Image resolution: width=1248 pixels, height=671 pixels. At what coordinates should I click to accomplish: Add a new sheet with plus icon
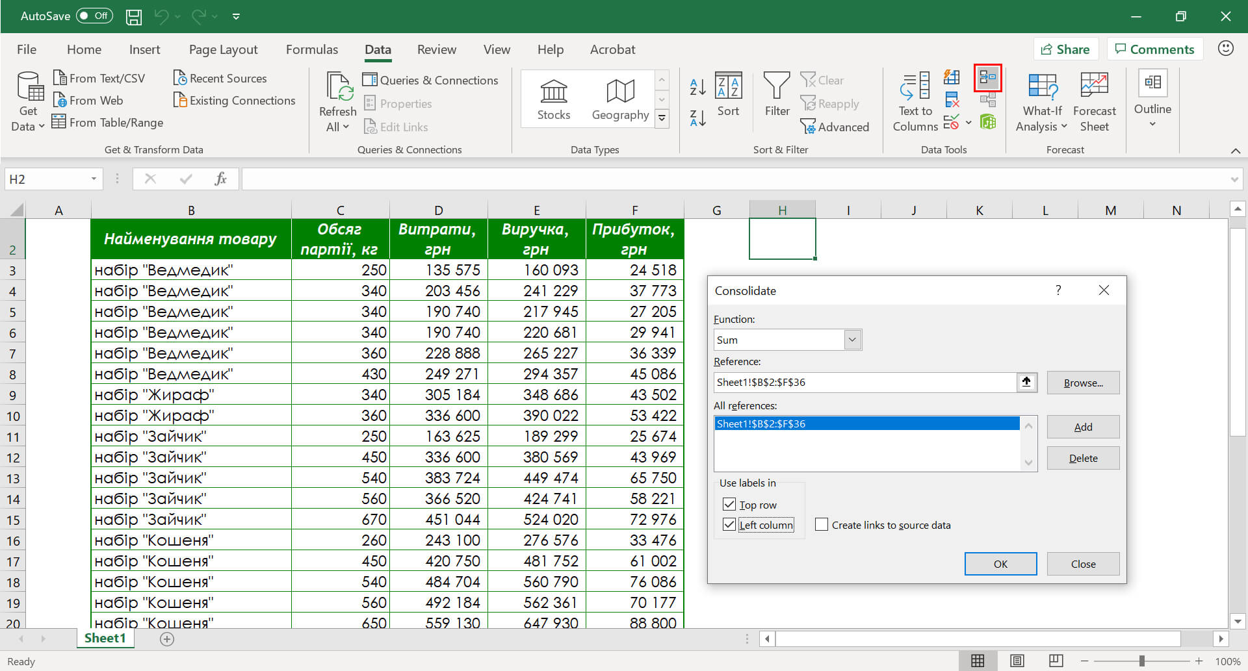point(167,639)
